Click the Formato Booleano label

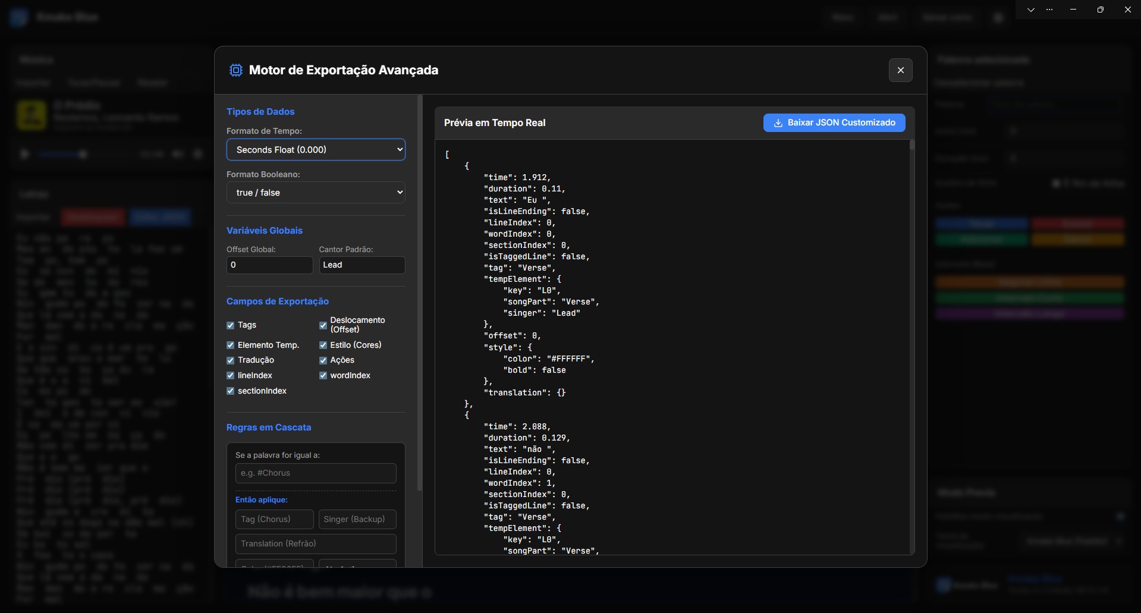(x=263, y=175)
